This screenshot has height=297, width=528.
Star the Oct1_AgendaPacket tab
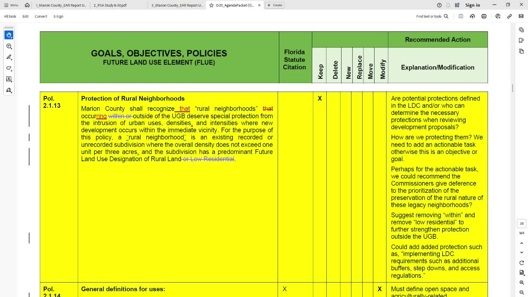point(212,5)
